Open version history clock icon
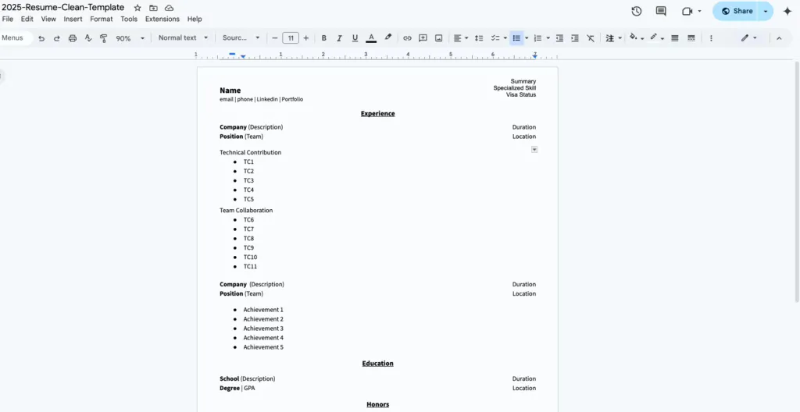 (x=637, y=11)
